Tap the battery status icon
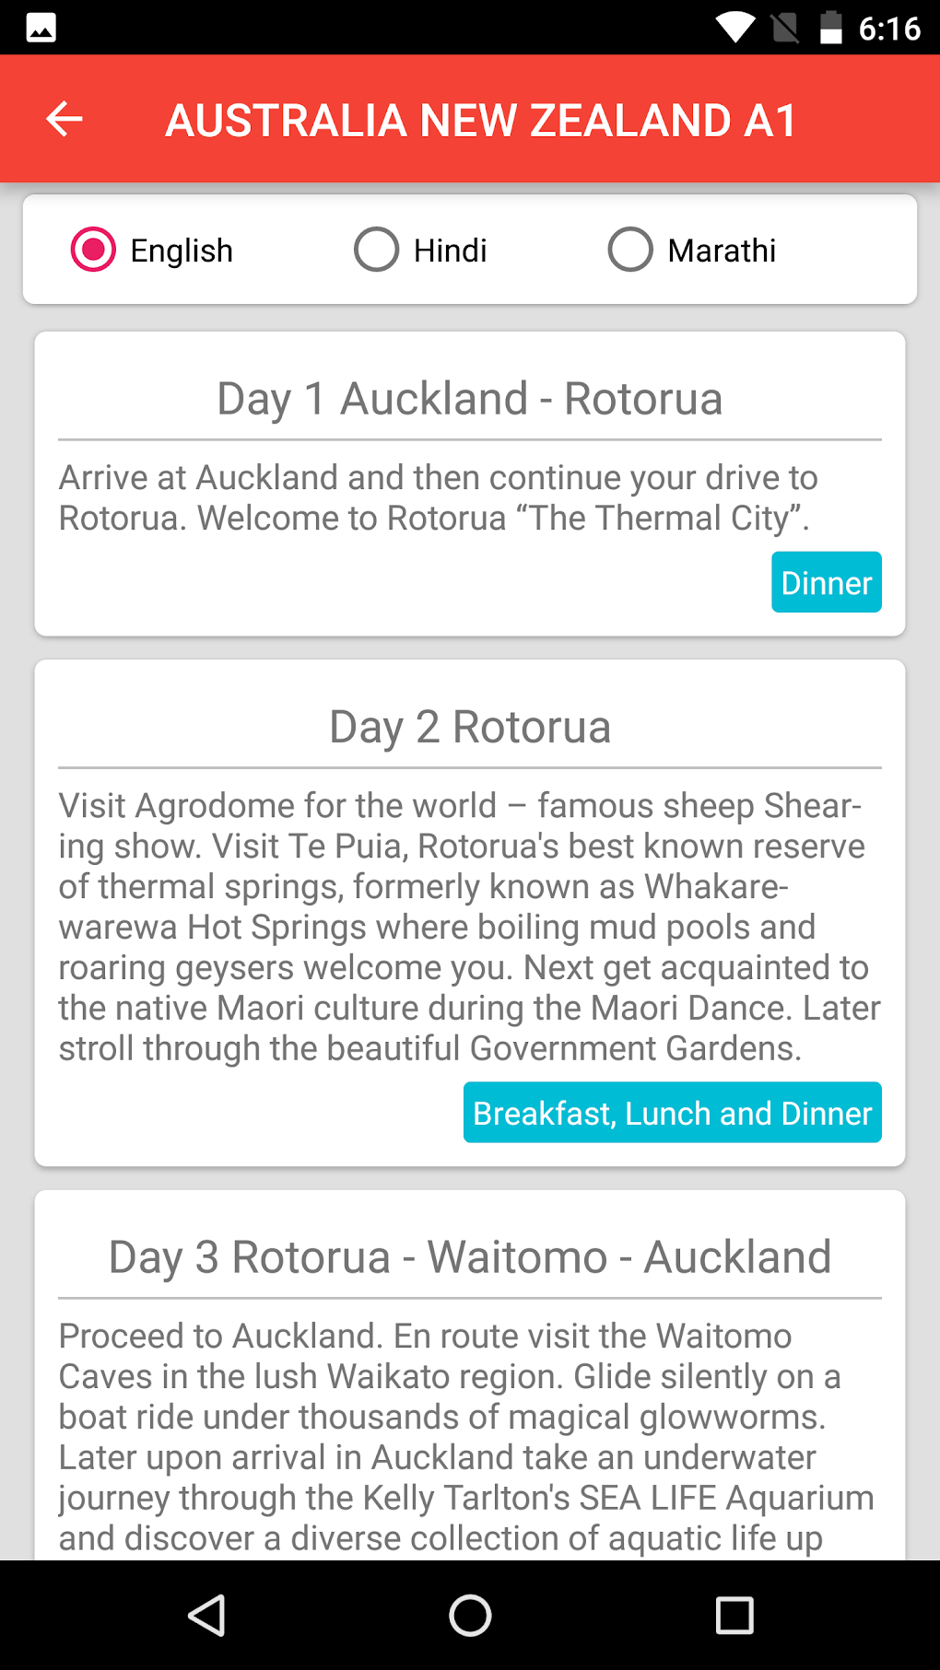940x1670 pixels. pyautogui.click(x=830, y=28)
